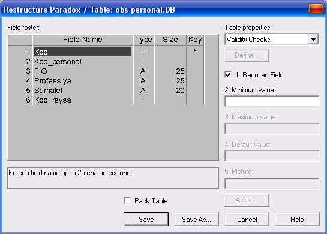Select the FIO field name

[x=83, y=71]
